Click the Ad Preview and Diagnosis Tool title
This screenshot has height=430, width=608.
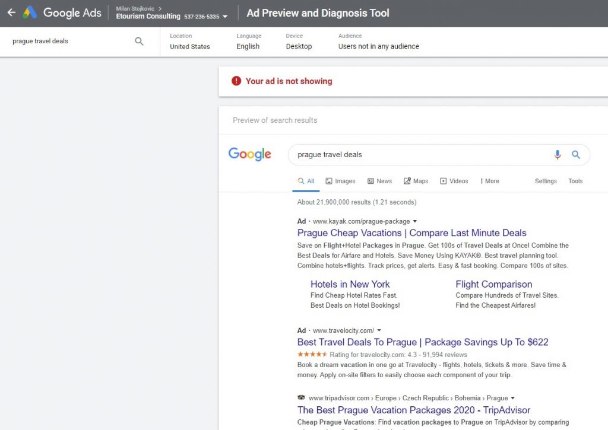[x=318, y=13]
